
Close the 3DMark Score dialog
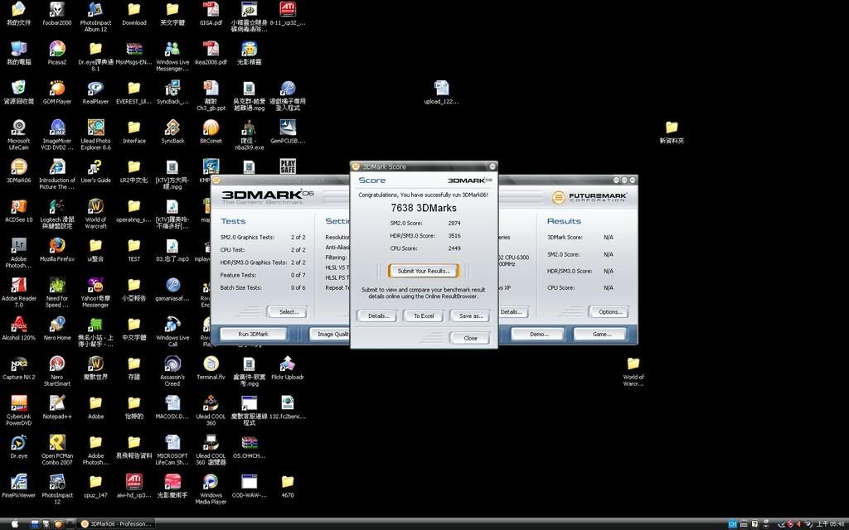click(x=469, y=338)
